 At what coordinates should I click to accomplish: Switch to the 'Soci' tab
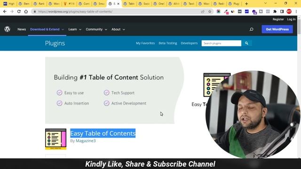(x=144, y=4)
